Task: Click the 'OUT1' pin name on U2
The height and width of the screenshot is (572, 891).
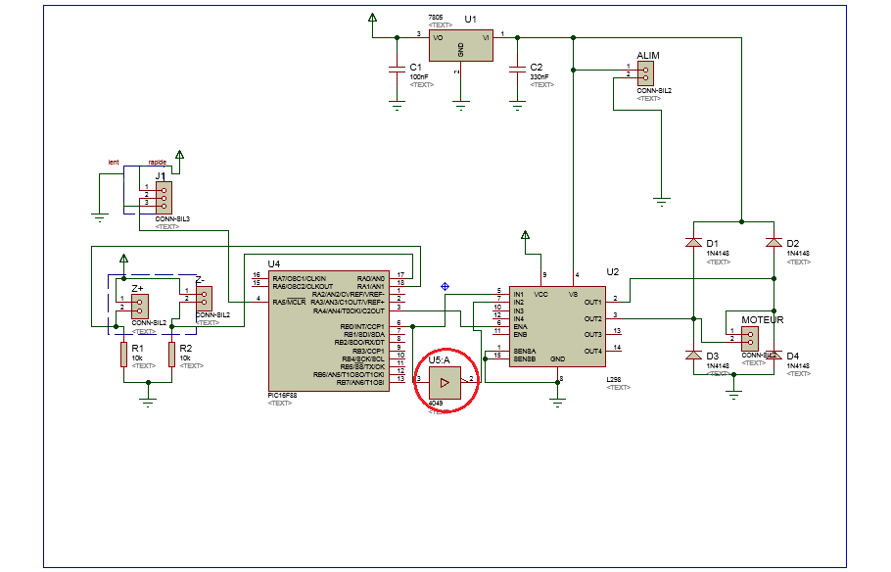Action: (593, 303)
